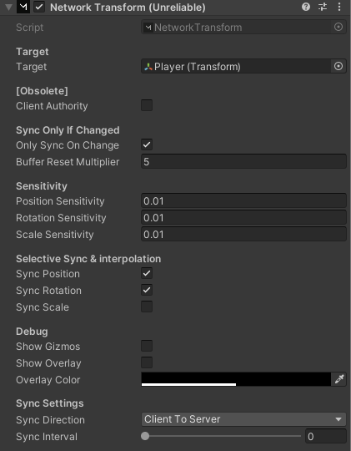The height and width of the screenshot is (451, 351).
Task: Pick a color with the eyedropper icon
Action: pyautogui.click(x=339, y=379)
